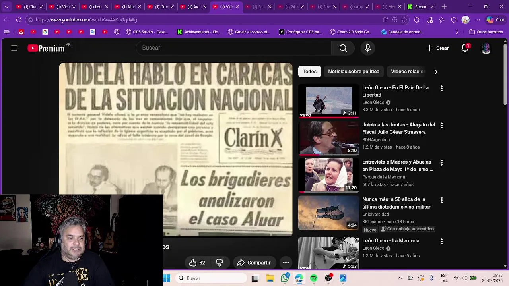Open Spotify from taskbar
This screenshot has width=509, height=286.
click(314, 278)
